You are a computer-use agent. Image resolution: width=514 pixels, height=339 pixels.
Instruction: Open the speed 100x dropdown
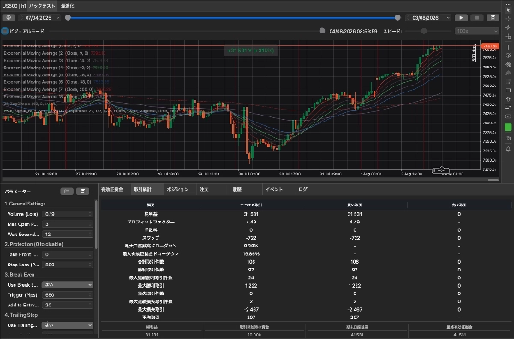tap(476, 31)
